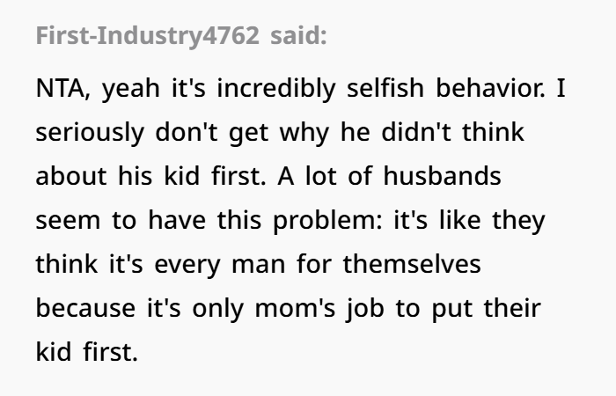Click the word "seriously"
This screenshot has height=396, width=616.
pyautogui.click(x=85, y=133)
